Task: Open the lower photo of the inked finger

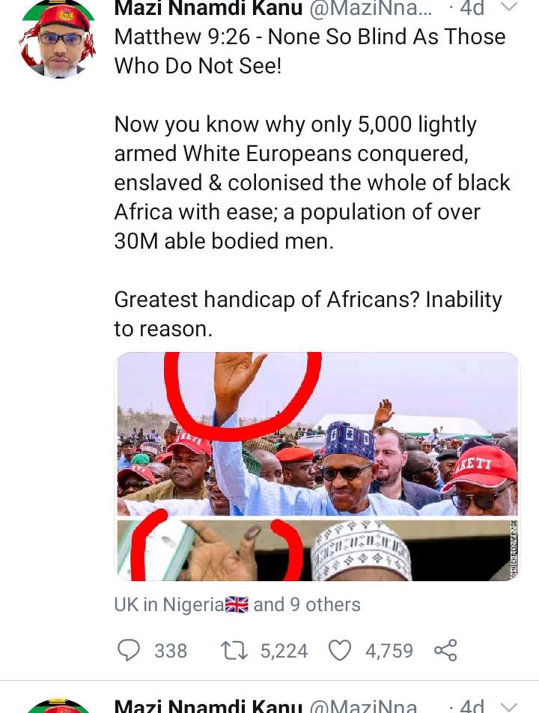Action: coord(317,550)
